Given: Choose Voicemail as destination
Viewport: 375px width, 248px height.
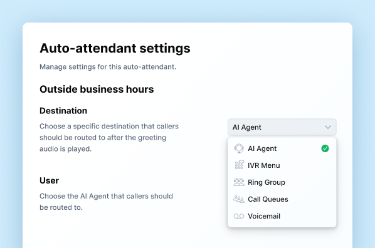Looking at the screenshot, I should tap(282, 216).
